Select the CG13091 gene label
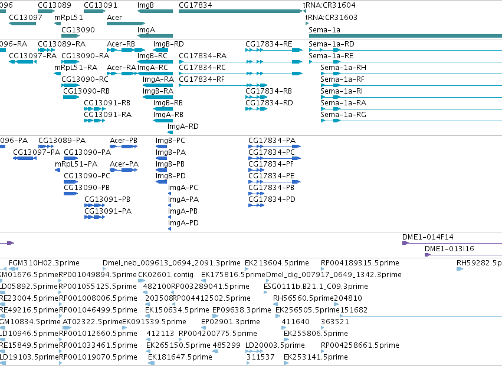Viewport: 502px width, 366px height. [x=100, y=5]
